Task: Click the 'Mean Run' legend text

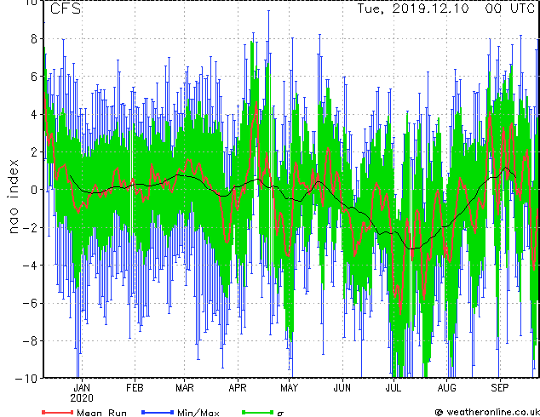Action: coord(101,412)
